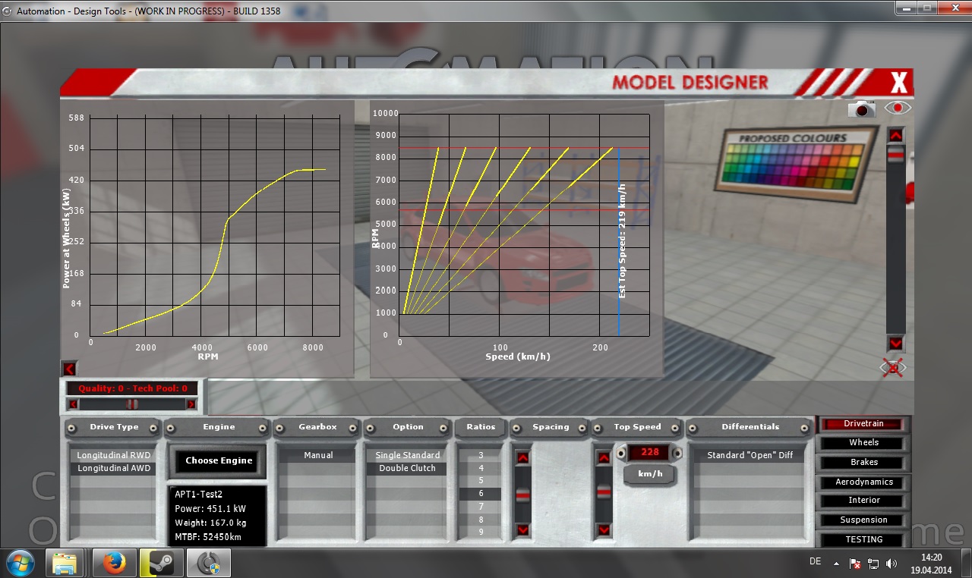Image resolution: width=972 pixels, height=578 pixels.
Task: Click the down arrow of the right-side scrollbar
Action: point(896,343)
